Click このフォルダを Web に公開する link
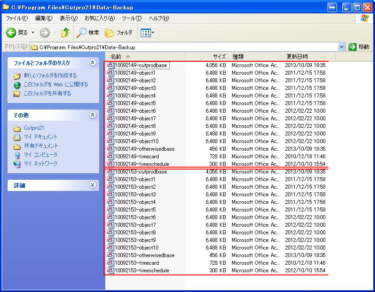The width and height of the screenshot is (375, 292). [56, 85]
